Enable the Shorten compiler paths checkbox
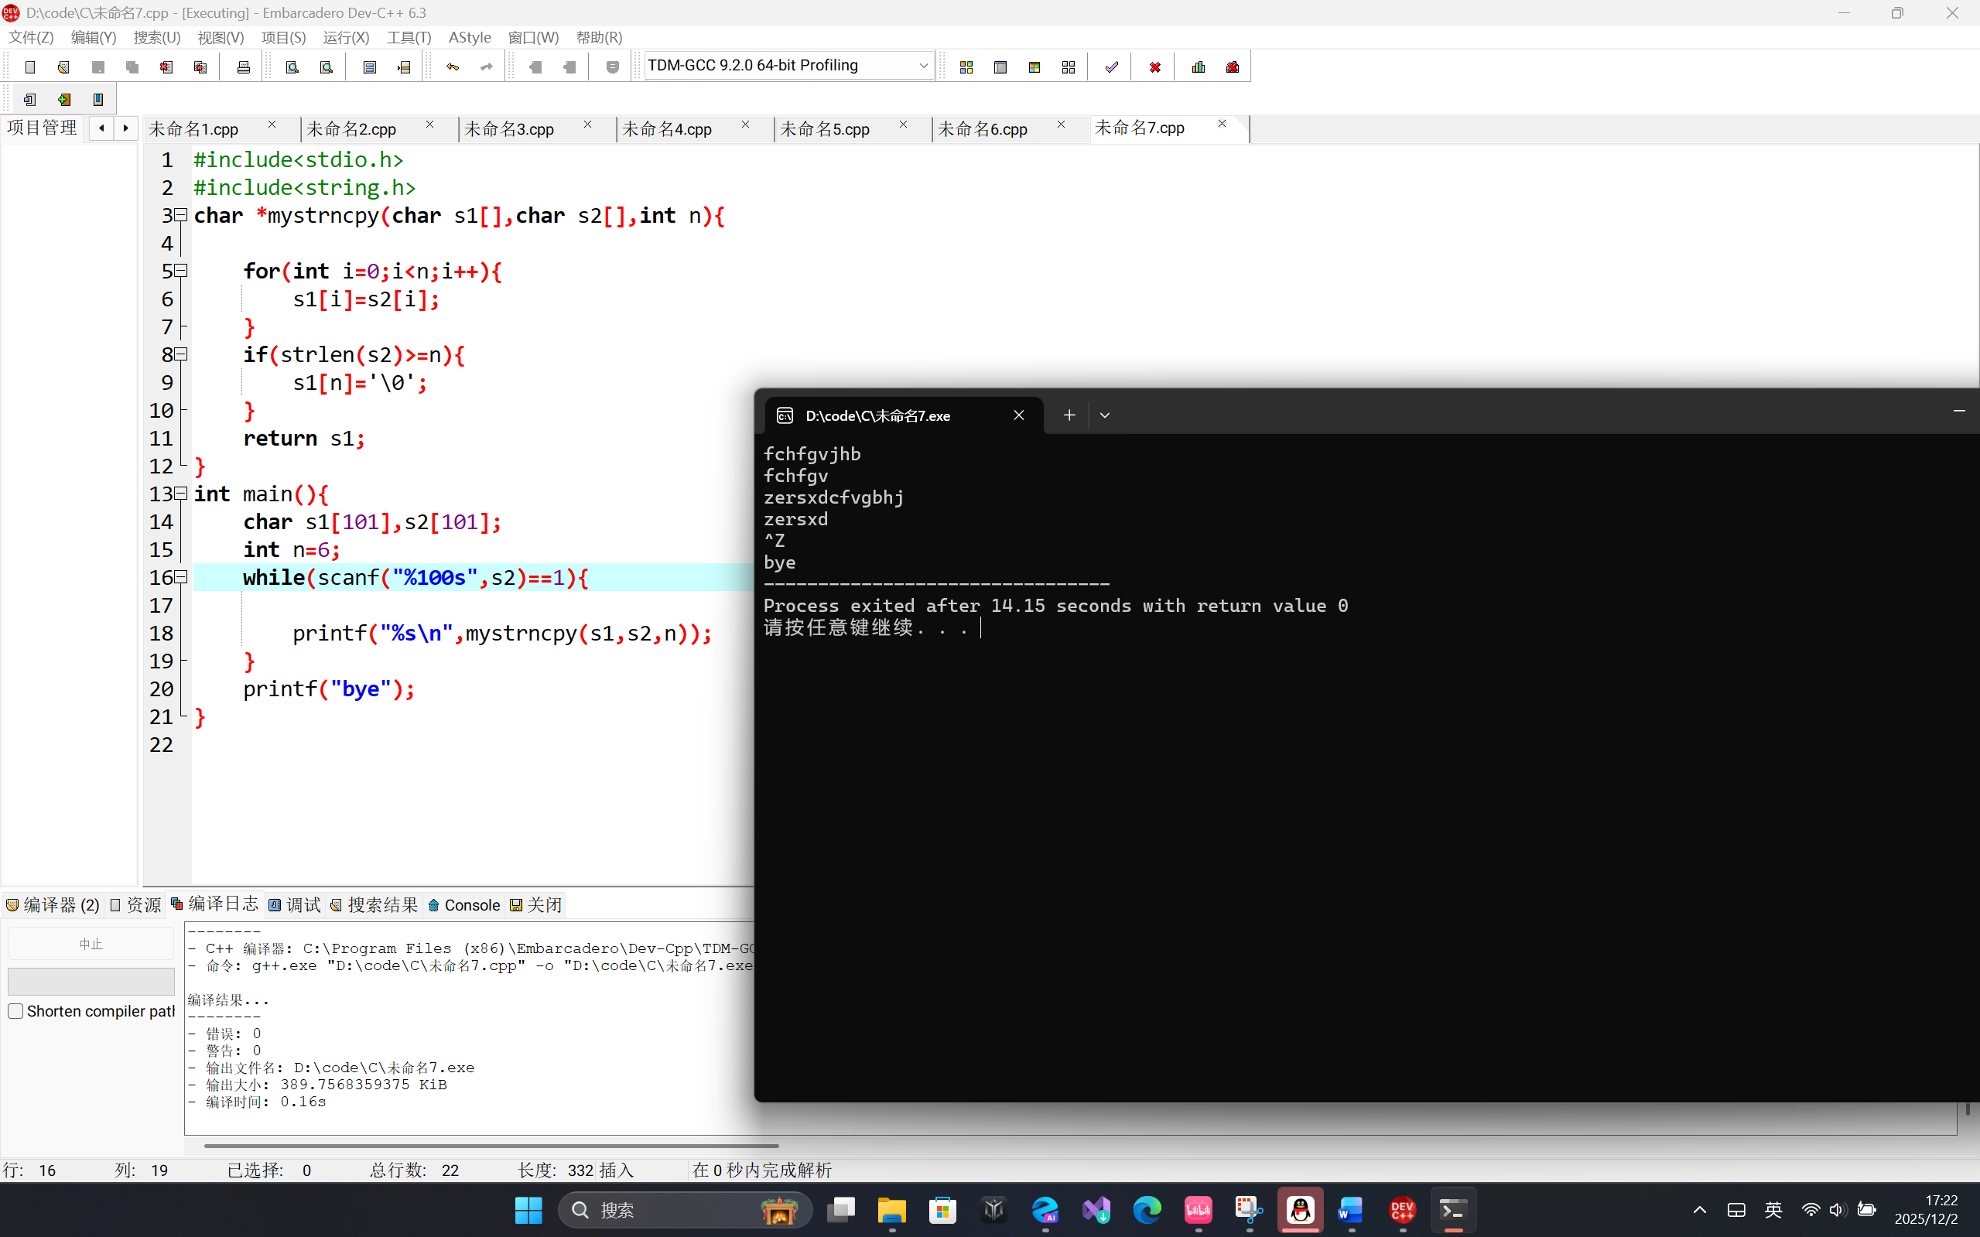1980x1237 pixels. pos(15,1010)
